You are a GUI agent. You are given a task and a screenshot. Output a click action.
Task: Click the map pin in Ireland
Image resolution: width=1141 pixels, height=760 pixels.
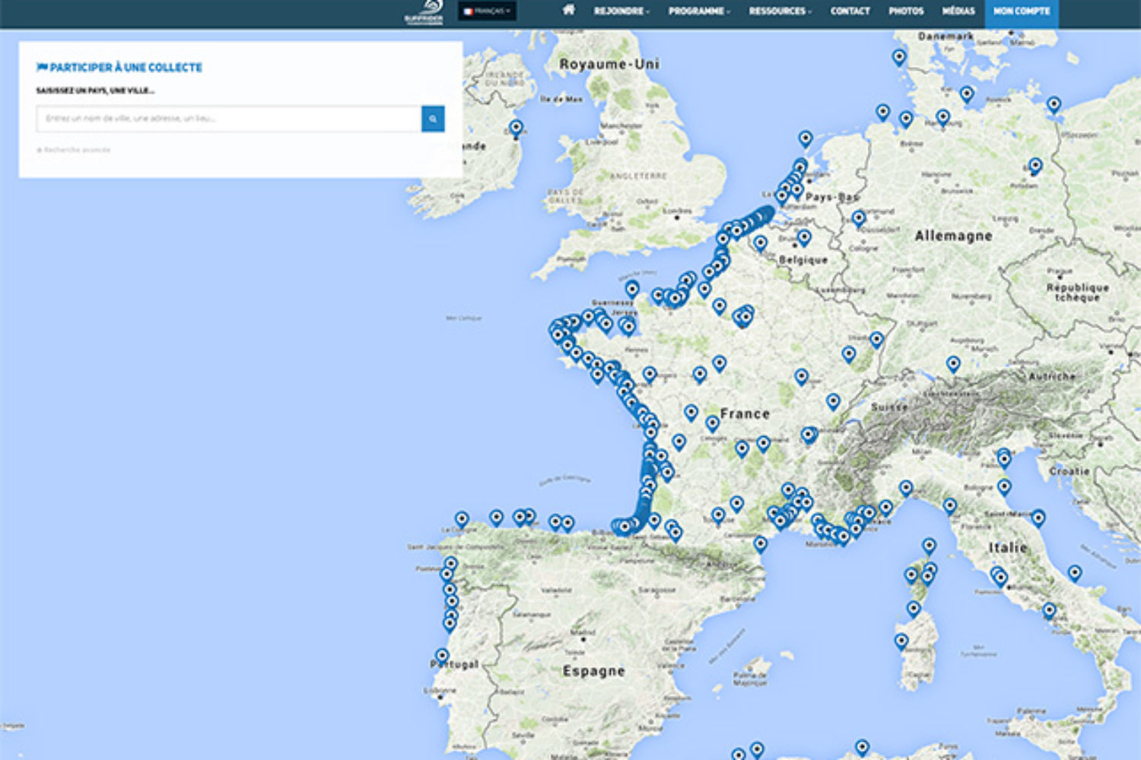pos(516,127)
